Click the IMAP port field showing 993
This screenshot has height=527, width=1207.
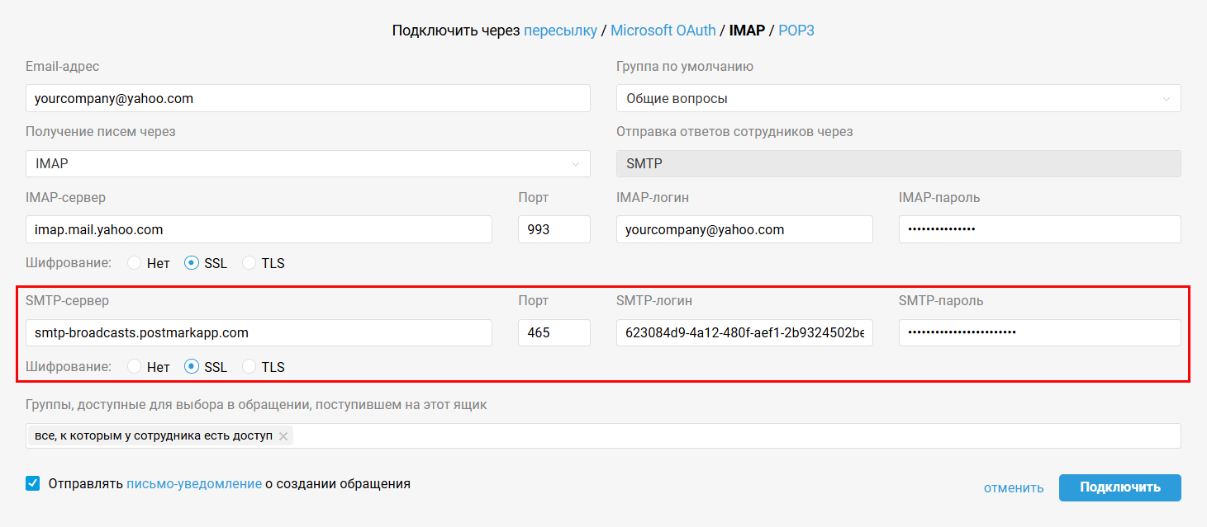[x=554, y=230]
